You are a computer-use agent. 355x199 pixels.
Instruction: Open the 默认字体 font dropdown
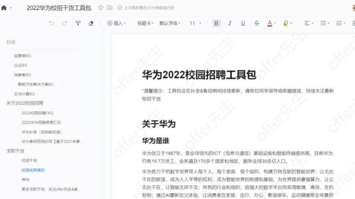point(170,23)
